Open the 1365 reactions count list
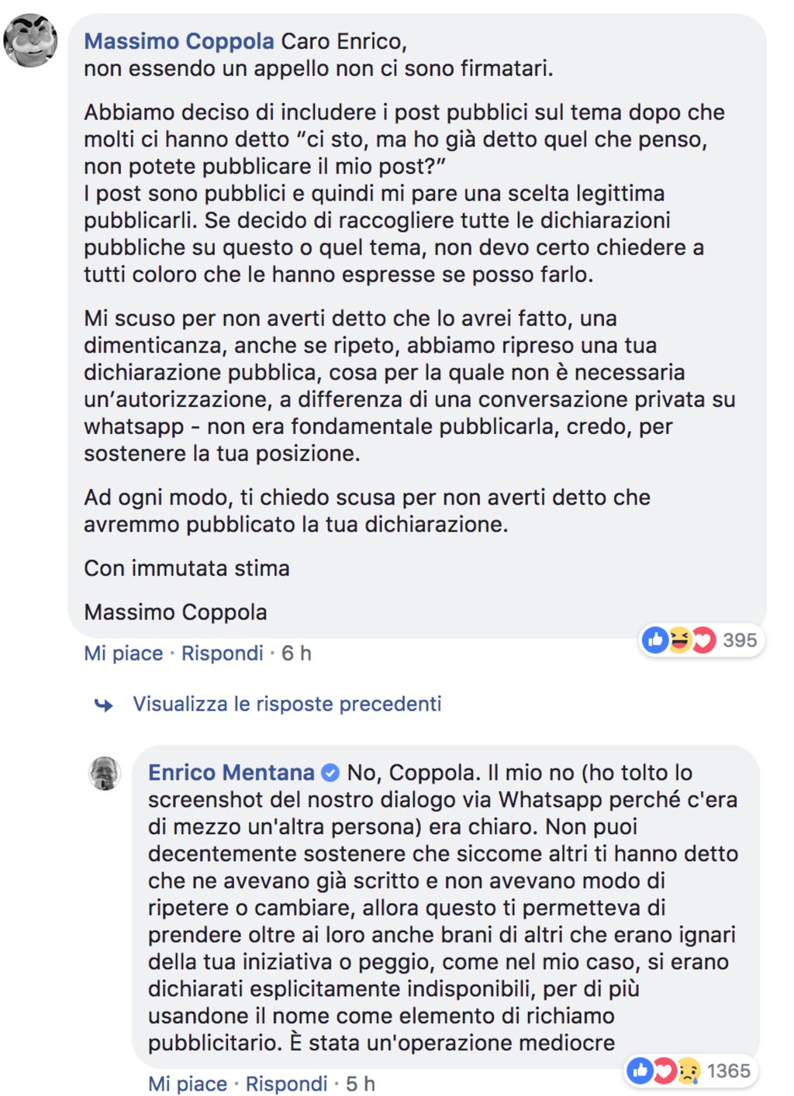794x1096 pixels. point(729,1070)
